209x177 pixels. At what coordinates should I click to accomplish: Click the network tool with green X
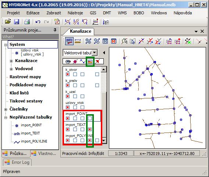point(188,41)
